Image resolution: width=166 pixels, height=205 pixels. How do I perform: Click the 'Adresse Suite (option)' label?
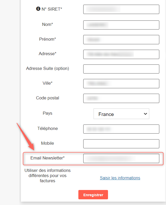pyautogui.click(x=47, y=68)
